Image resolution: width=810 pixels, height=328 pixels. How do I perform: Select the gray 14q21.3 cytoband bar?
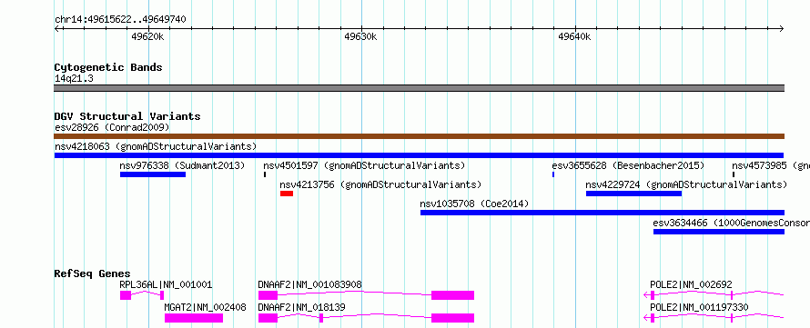pyautogui.click(x=419, y=88)
